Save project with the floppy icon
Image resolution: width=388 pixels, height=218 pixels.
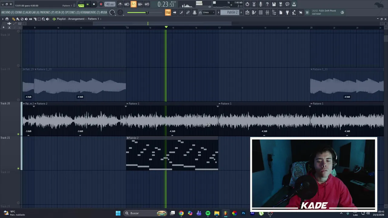coord(274,4)
